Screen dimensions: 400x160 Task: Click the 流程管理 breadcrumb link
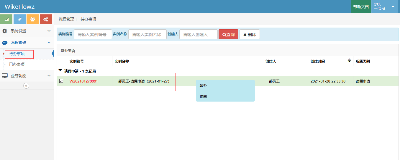66,19
